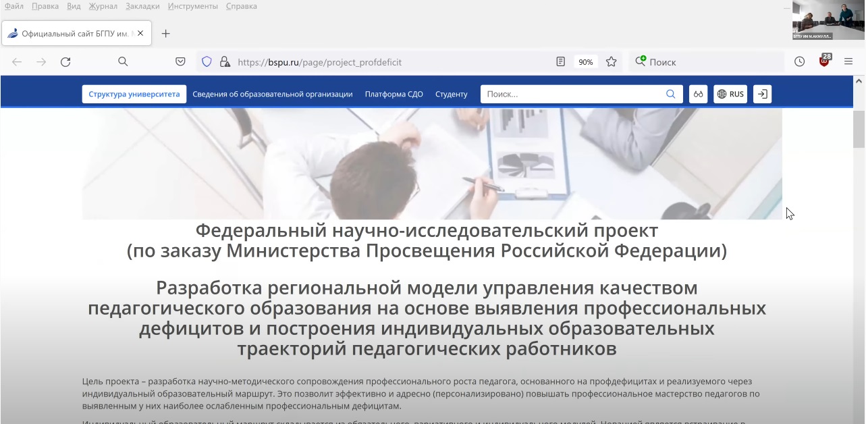Open the history clock icon
The height and width of the screenshot is (424, 866).
pyautogui.click(x=799, y=62)
